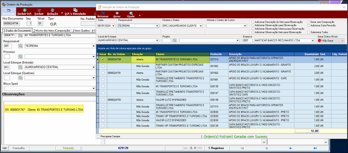348x153 pixels.
Task: Click the Excluir toolbar icon
Action: tap(39, 10)
